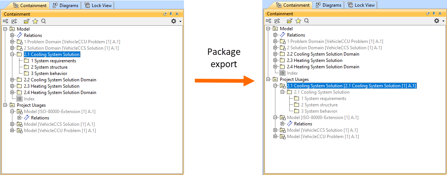The image size is (447, 175).
Task: Click package icon of Project Usages in right panel
Action: pyautogui.click(x=275, y=79)
